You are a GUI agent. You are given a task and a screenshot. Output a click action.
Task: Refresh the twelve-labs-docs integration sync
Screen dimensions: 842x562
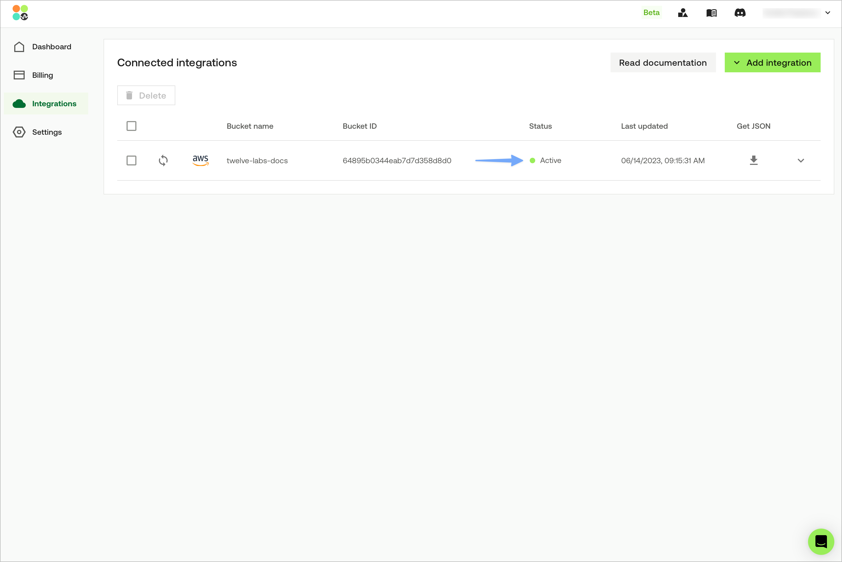[x=164, y=160]
